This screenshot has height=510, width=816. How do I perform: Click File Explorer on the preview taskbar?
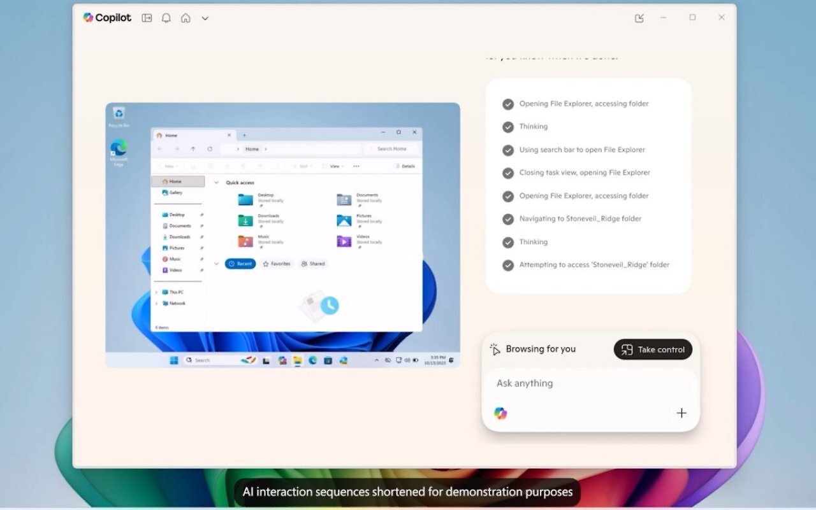point(298,360)
